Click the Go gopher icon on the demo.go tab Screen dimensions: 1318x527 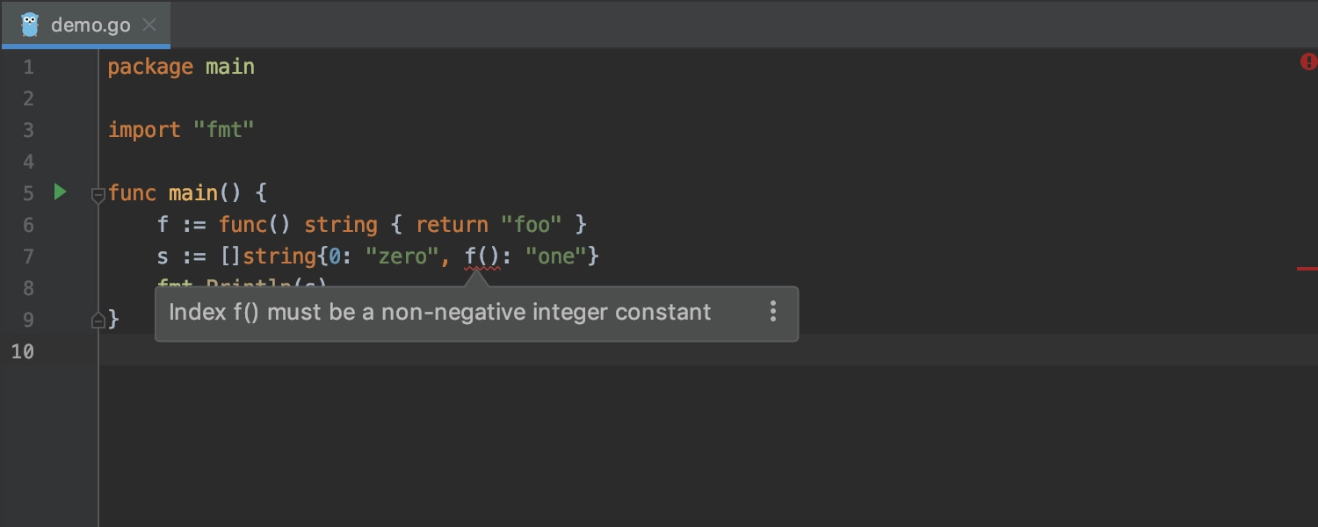[x=30, y=25]
